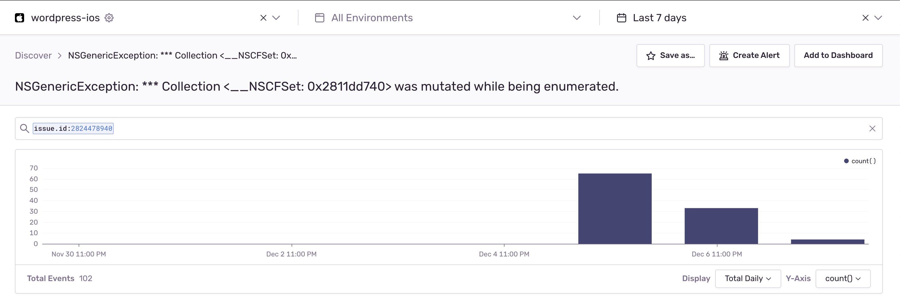Click the star Save as button
The image size is (900, 296).
670,56
